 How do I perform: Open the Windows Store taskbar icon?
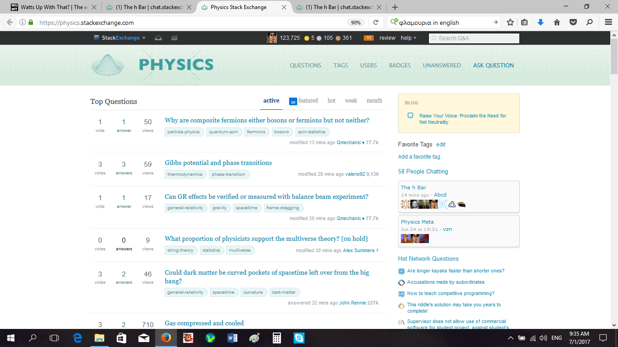click(x=121, y=338)
